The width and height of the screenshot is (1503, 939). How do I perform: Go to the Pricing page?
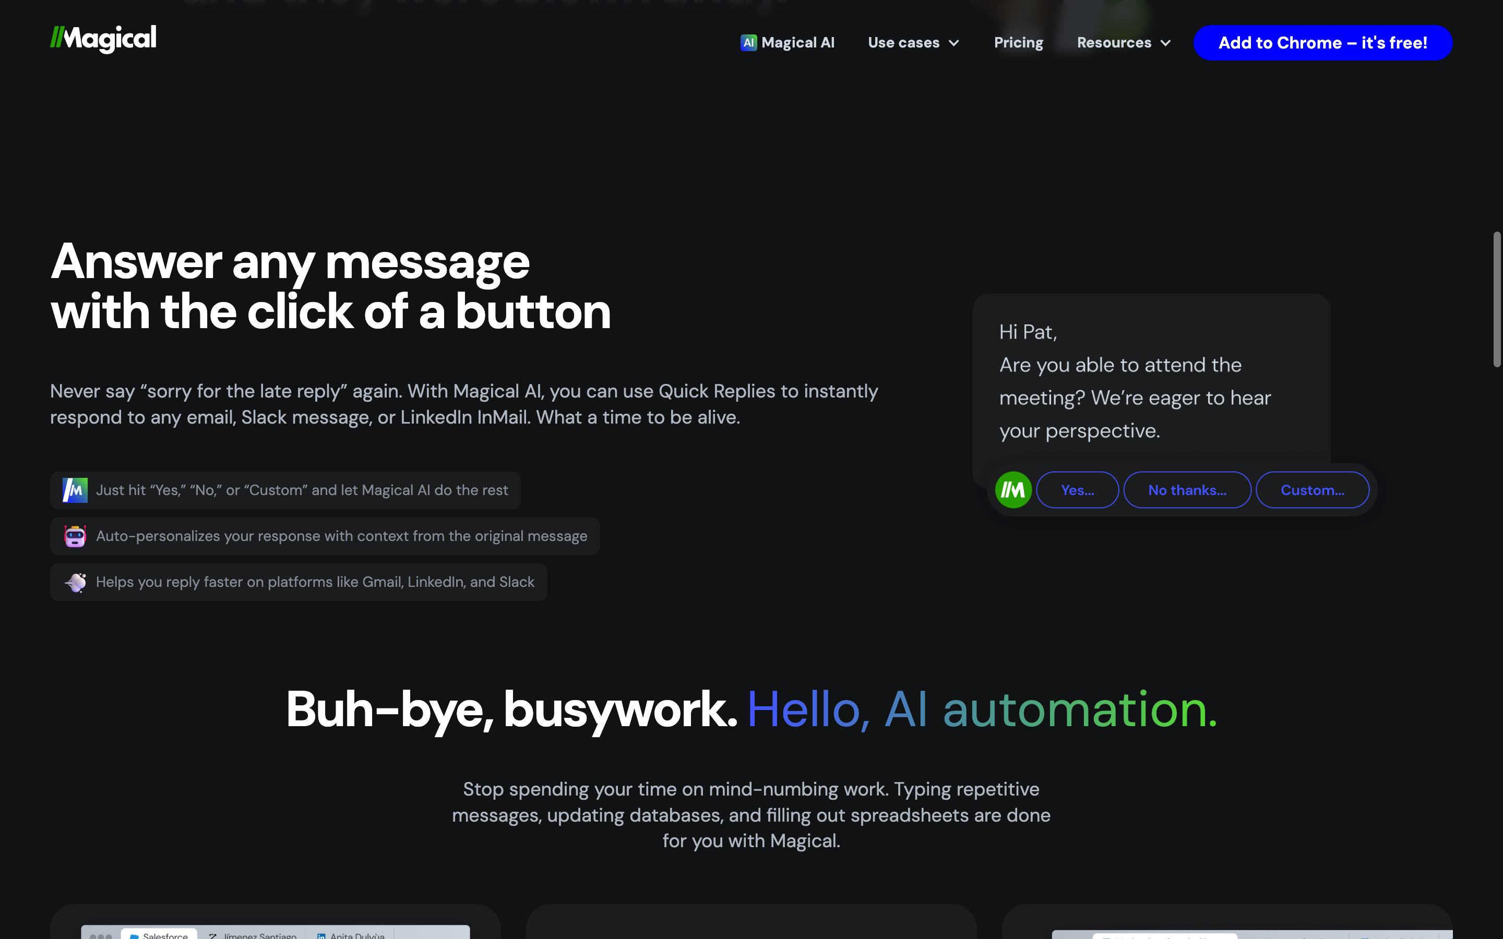(1019, 42)
